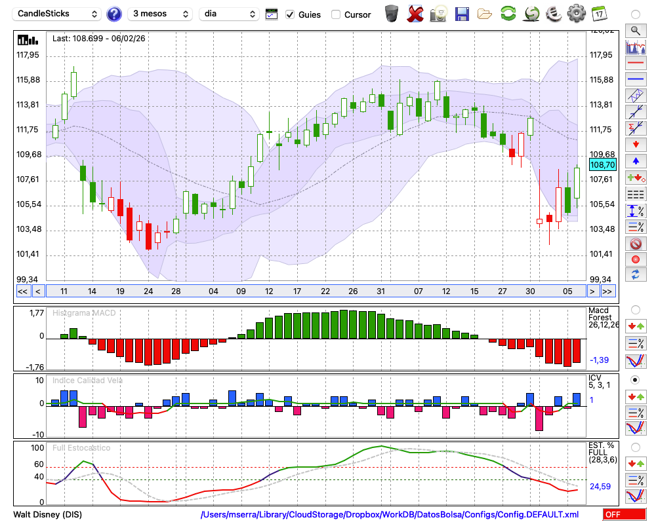Click the camera snapshot icon
This screenshot has width=656, height=524.
(438, 14)
